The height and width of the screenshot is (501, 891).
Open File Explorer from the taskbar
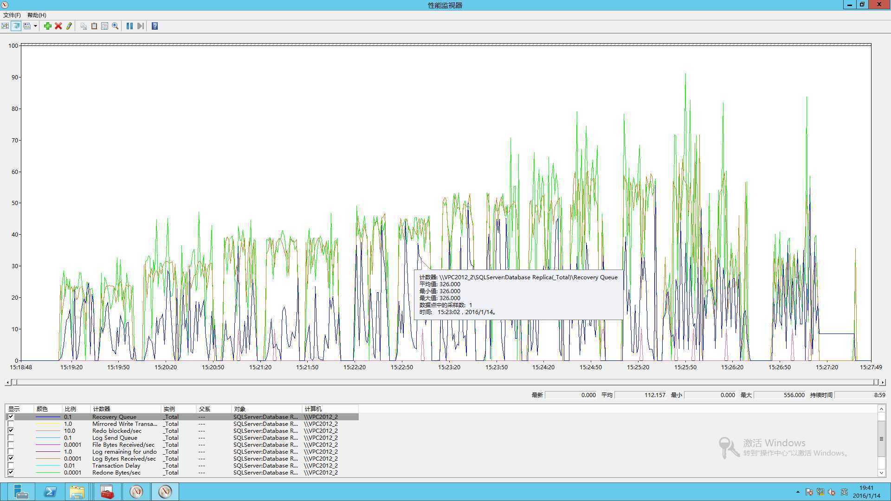(77, 492)
